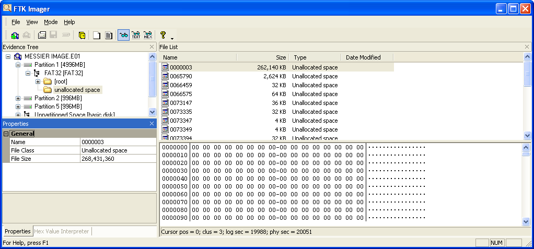Image resolution: width=534 pixels, height=249 pixels.
Task: Select file 0073335 icon in list
Action: point(165,112)
